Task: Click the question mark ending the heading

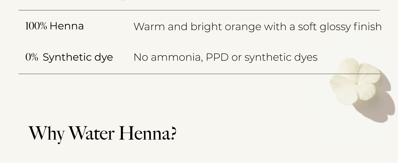Action: click(x=174, y=133)
